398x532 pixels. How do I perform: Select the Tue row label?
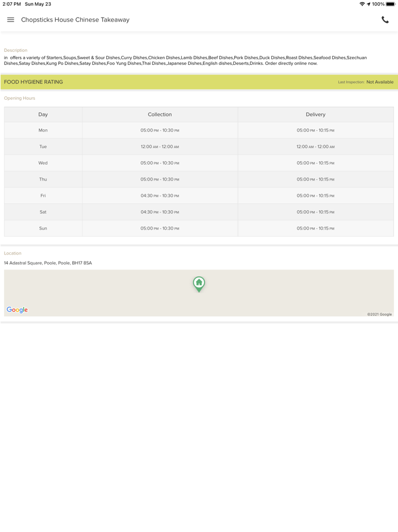pyautogui.click(x=43, y=146)
